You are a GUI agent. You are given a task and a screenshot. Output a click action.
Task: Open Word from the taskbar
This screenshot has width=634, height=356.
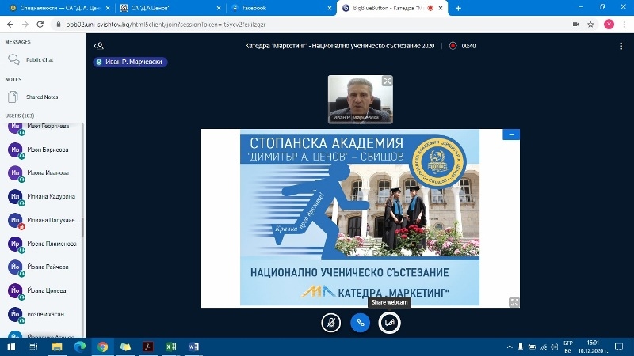click(x=193, y=347)
